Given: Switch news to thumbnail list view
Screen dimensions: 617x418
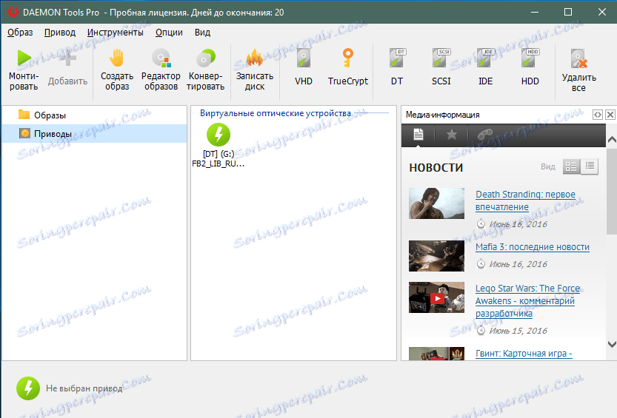Looking at the screenshot, I should (x=571, y=166).
